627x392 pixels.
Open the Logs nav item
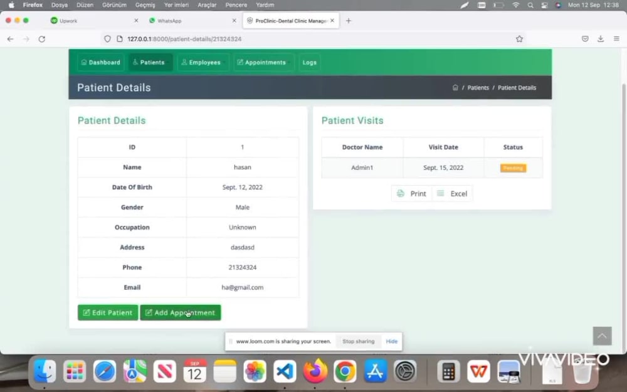pyautogui.click(x=310, y=62)
